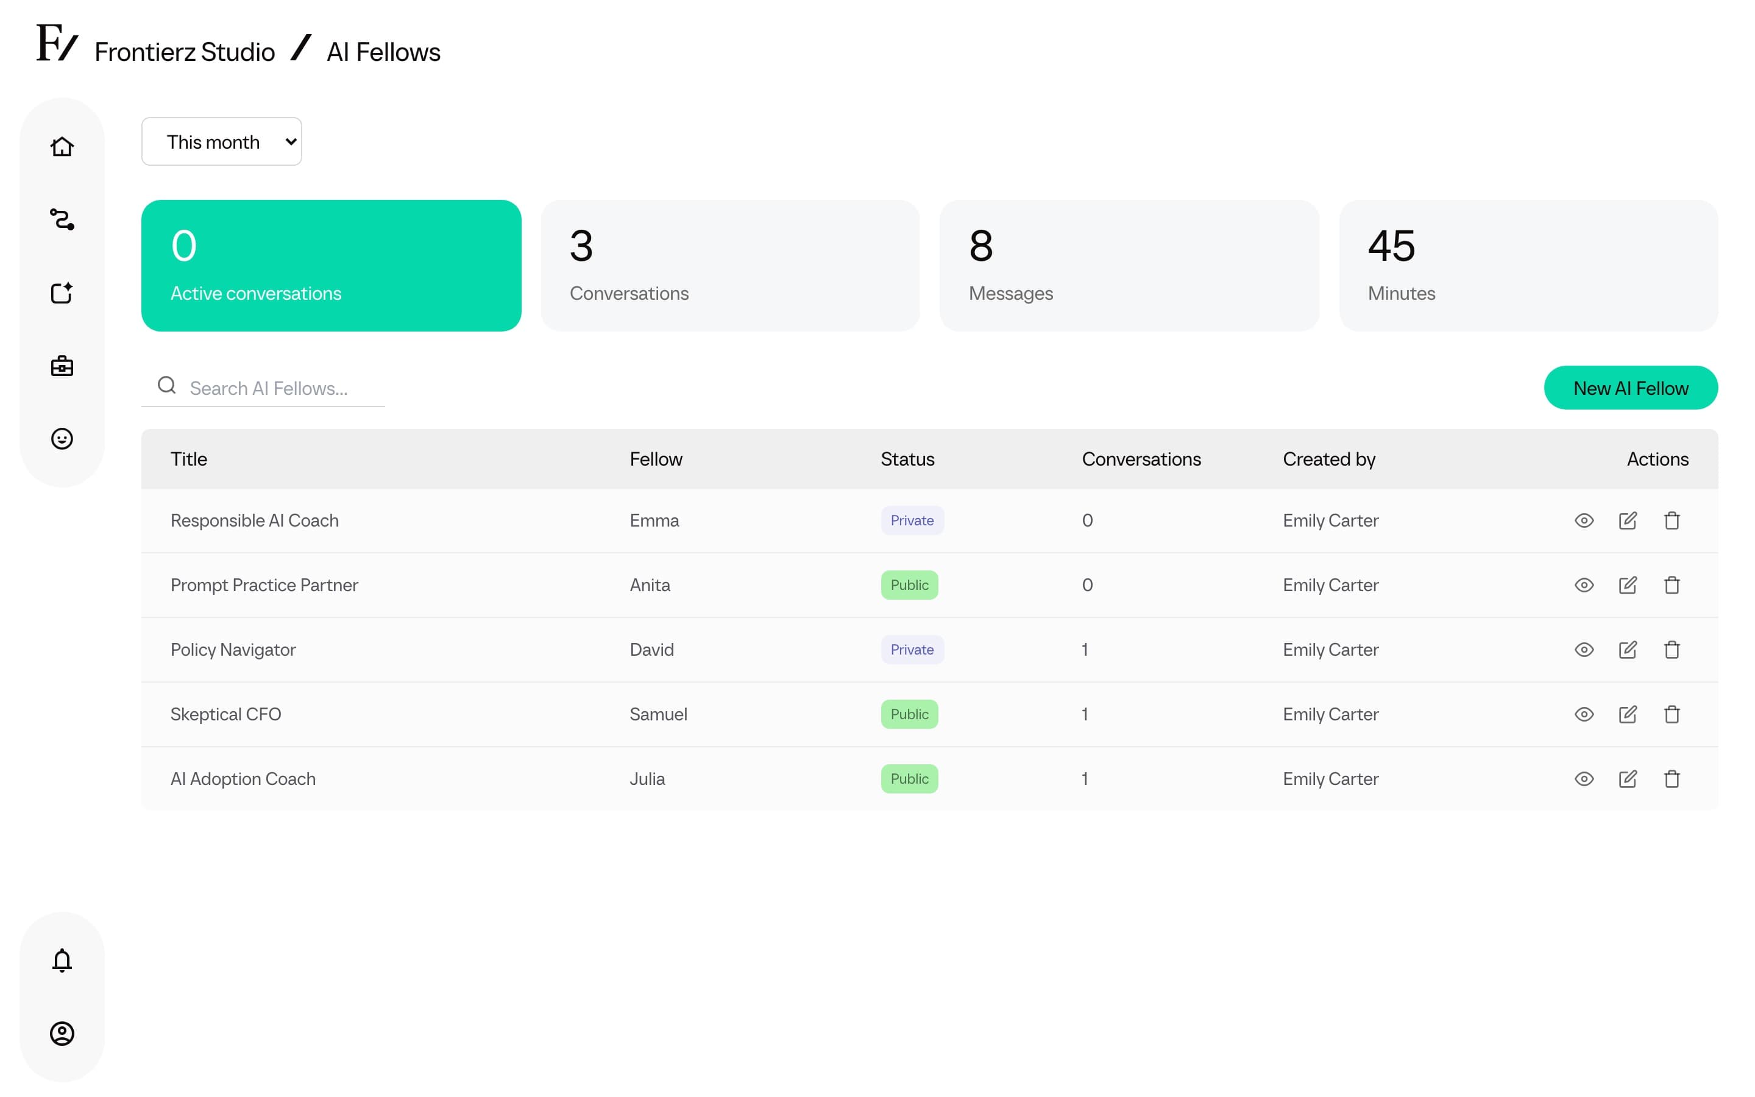Click the New AI Fellow button
Viewport: 1755px width, 1097px height.
coord(1630,388)
